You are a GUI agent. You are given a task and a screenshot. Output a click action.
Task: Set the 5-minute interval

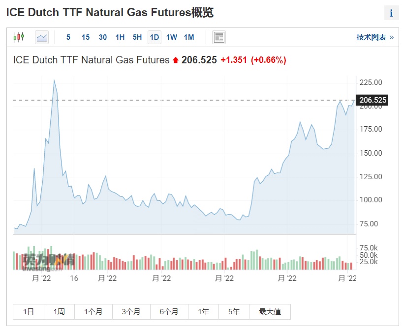[68, 37]
